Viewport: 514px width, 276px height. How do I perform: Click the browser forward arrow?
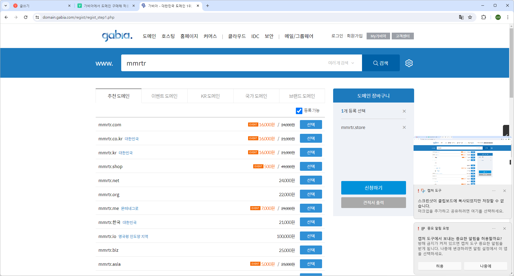click(16, 17)
